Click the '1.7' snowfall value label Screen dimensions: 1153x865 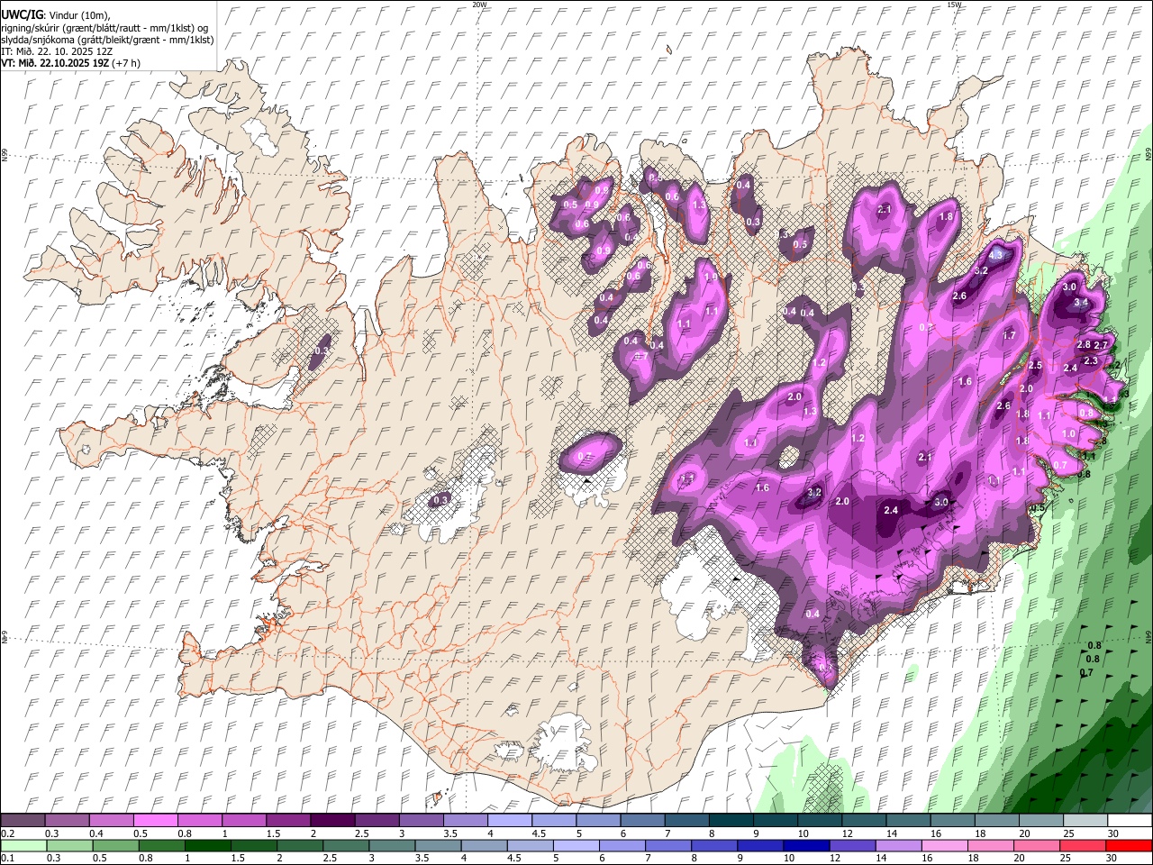pos(1009,335)
